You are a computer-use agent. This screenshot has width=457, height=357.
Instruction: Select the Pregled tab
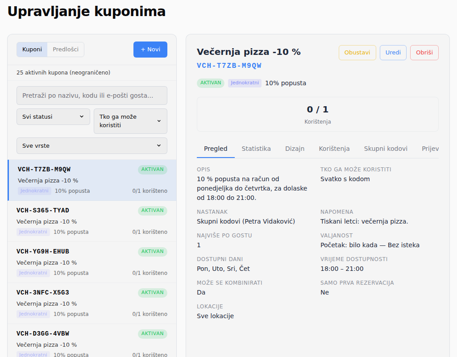tap(216, 149)
